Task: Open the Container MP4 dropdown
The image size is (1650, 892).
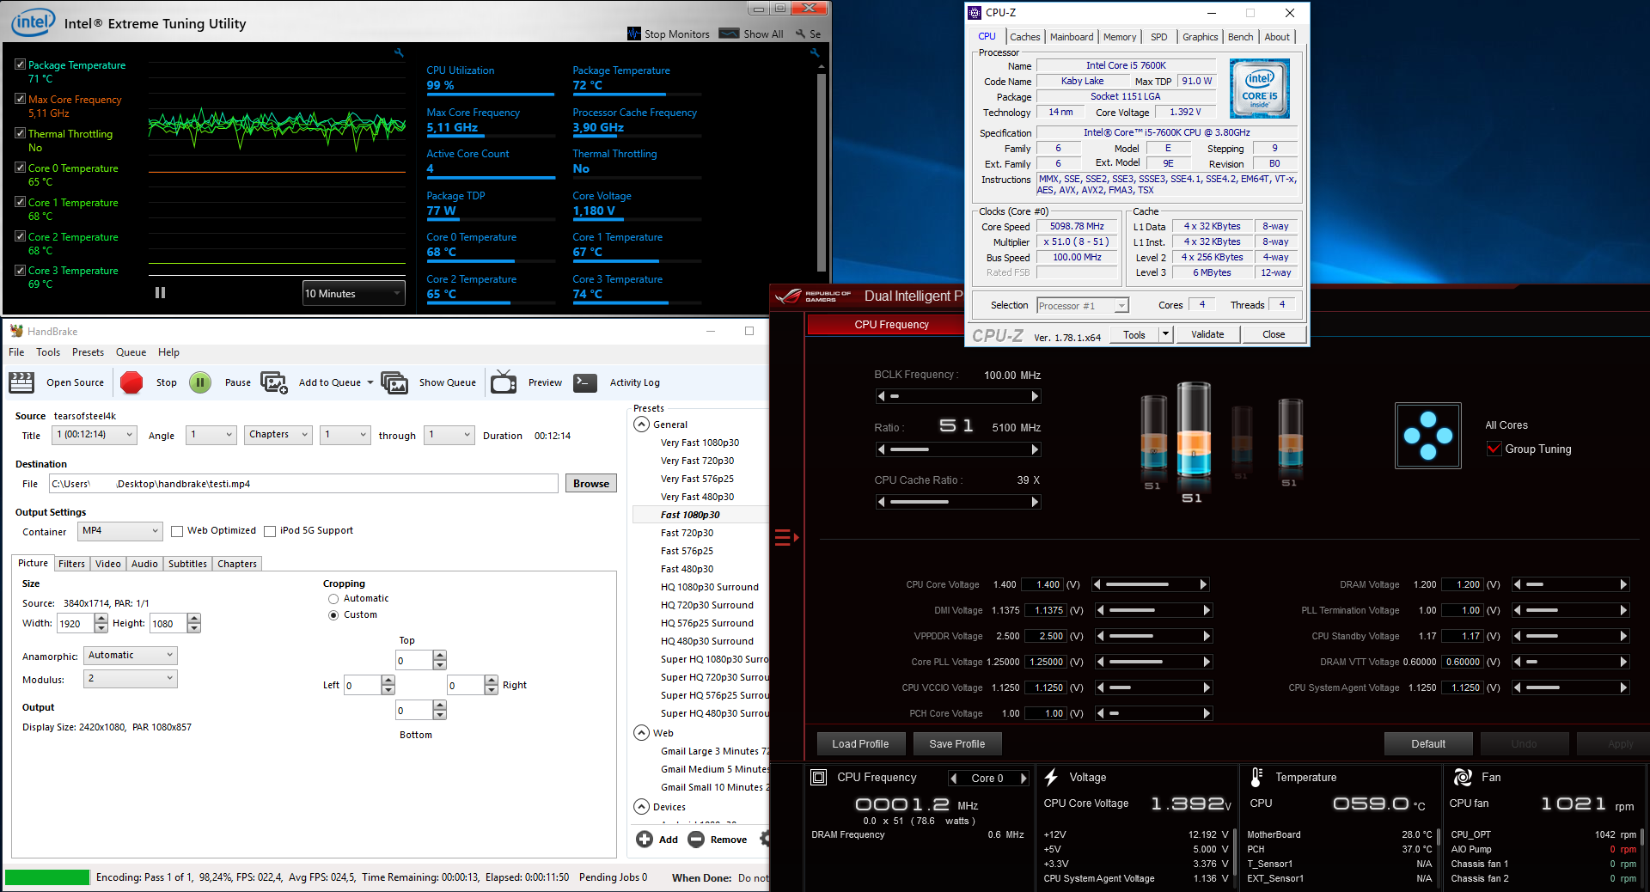Action: [120, 531]
